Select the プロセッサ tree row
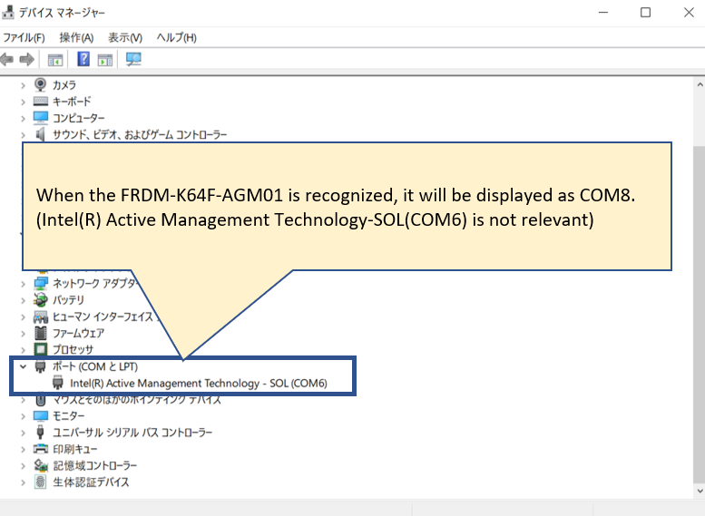 (x=73, y=350)
